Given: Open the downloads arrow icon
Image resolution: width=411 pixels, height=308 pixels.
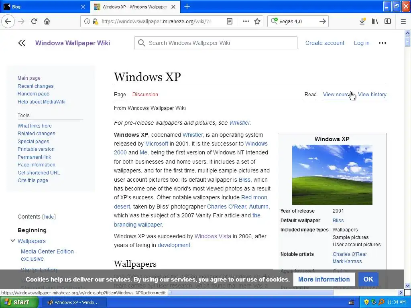Looking at the screenshot, I should click(x=362, y=21).
